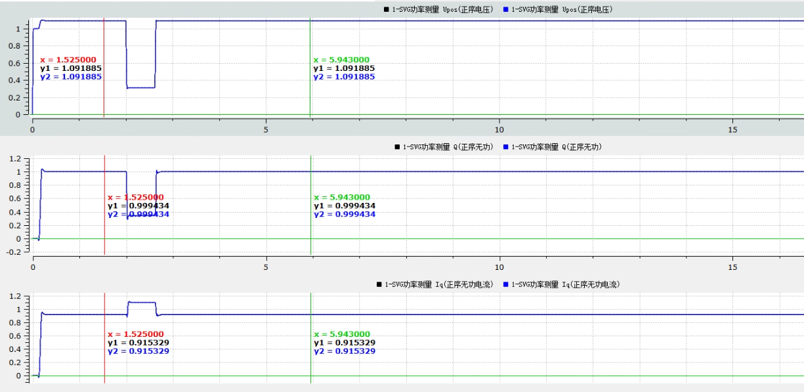804x392 pixels.
Task: Click the voltage dip bottom in Upos curve
Action: click(140, 87)
